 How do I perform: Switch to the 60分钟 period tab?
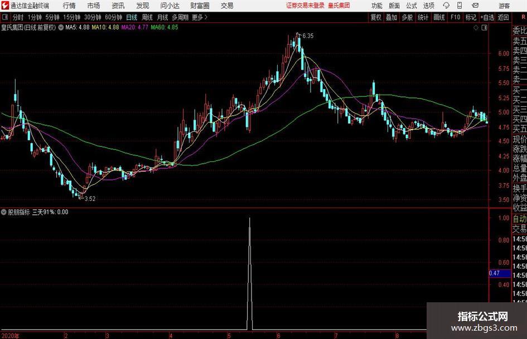pos(114,17)
